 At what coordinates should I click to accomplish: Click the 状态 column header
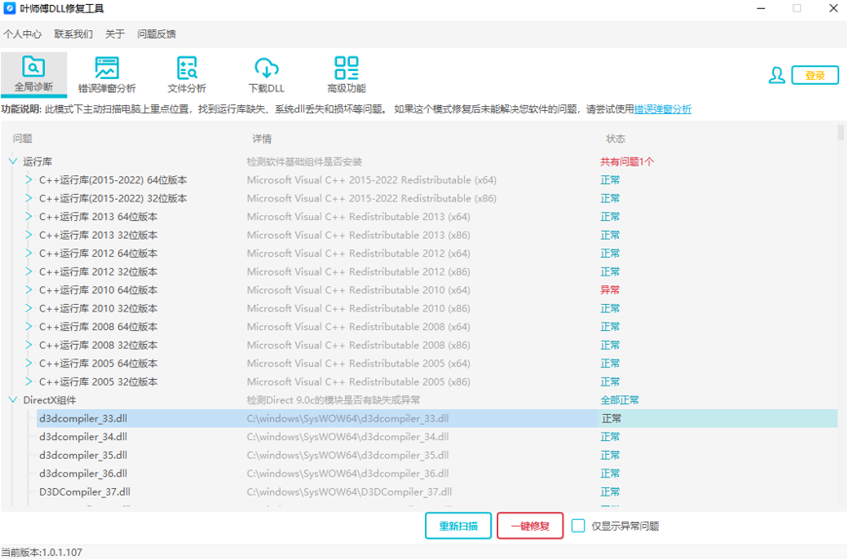615,138
